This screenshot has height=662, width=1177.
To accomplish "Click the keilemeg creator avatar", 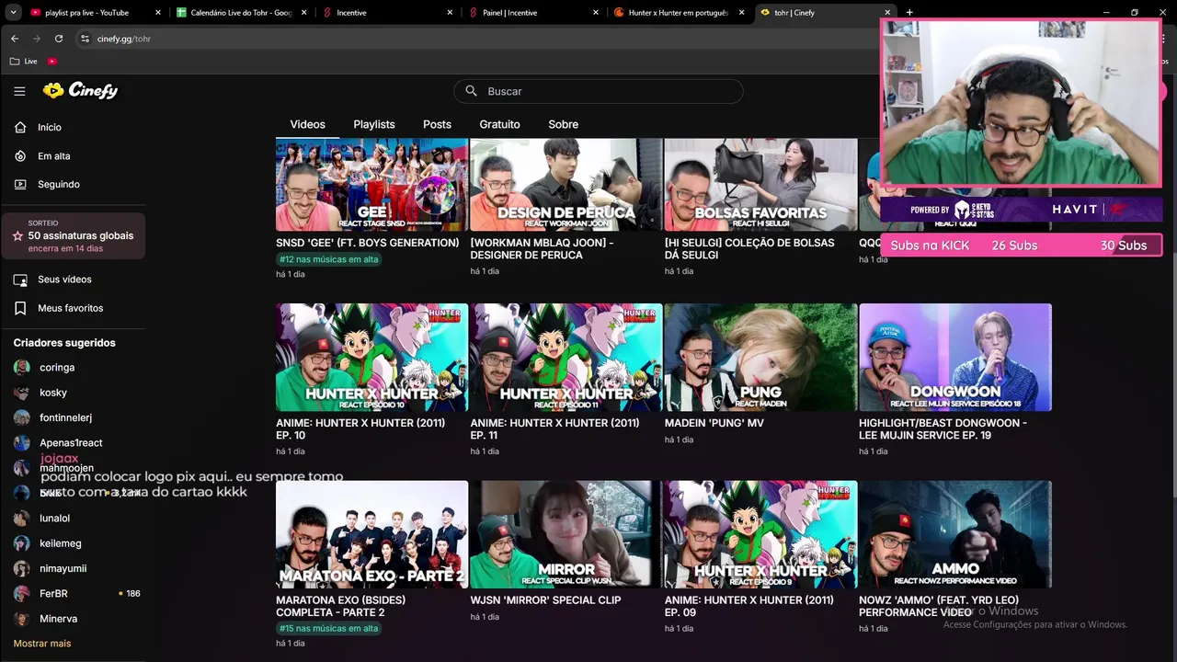I will [x=21, y=543].
